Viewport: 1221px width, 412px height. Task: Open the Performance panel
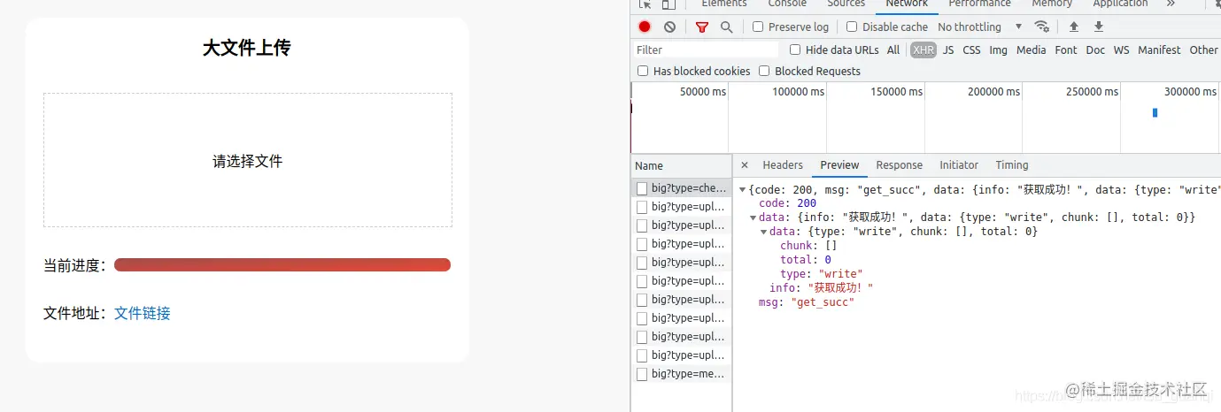point(979,4)
